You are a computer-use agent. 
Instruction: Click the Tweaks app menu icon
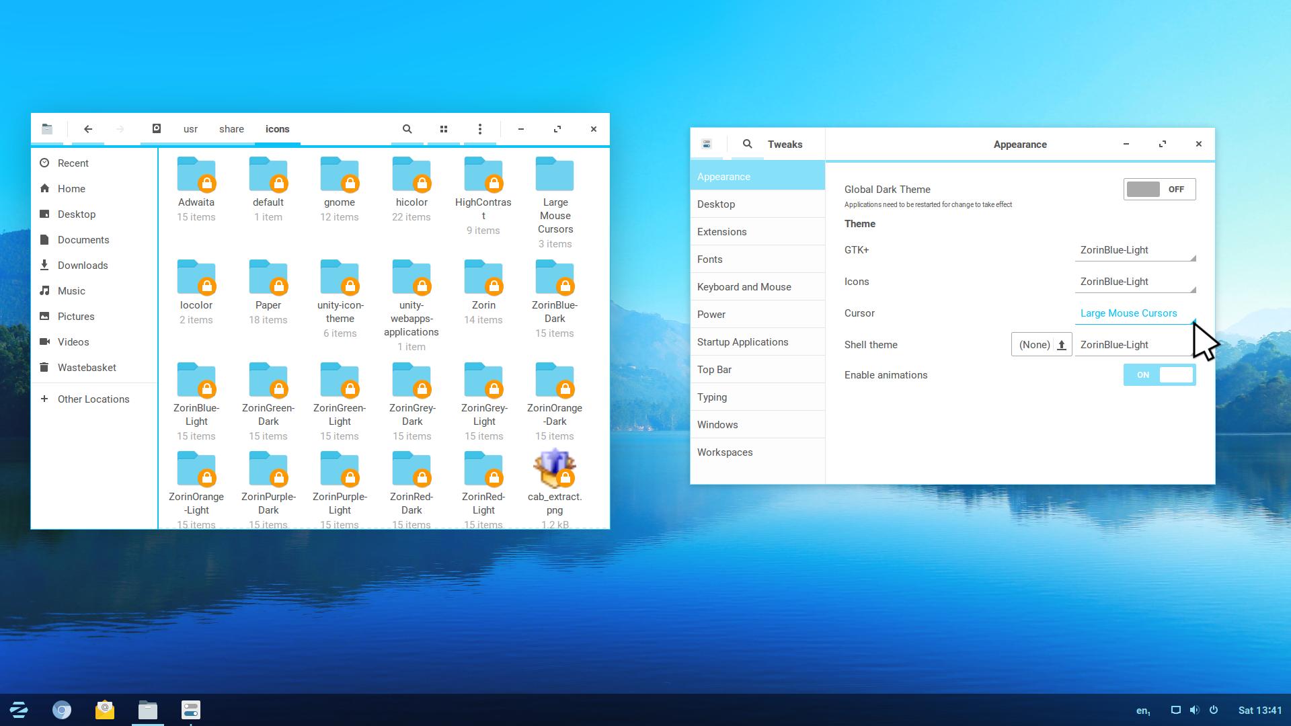(707, 144)
